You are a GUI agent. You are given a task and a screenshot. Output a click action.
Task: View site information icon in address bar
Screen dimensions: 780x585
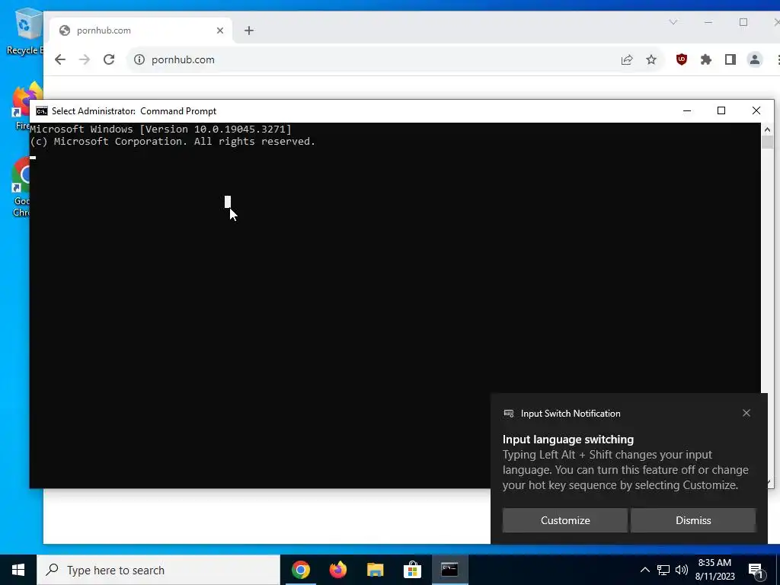(x=139, y=59)
